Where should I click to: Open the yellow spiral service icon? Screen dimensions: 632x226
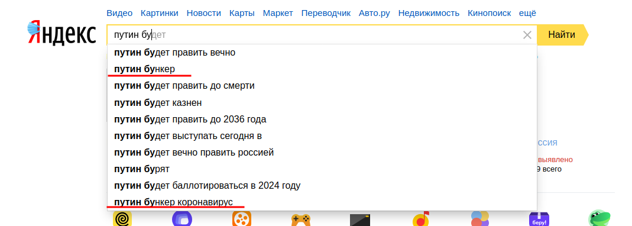(122, 219)
